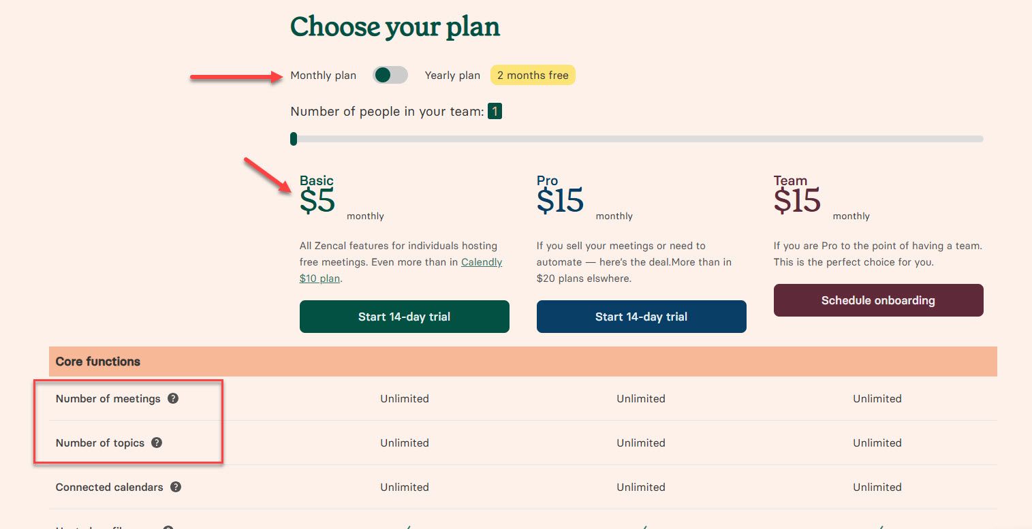The image size is (1032, 529).
Task: Click the question mark icon in the last row
Action: (168, 527)
